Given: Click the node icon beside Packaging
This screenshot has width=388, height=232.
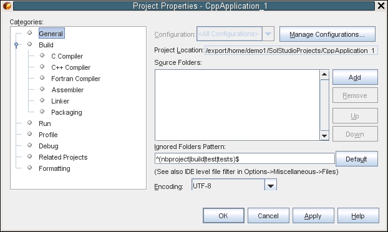Looking at the screenshot, I should coord(42,112).
